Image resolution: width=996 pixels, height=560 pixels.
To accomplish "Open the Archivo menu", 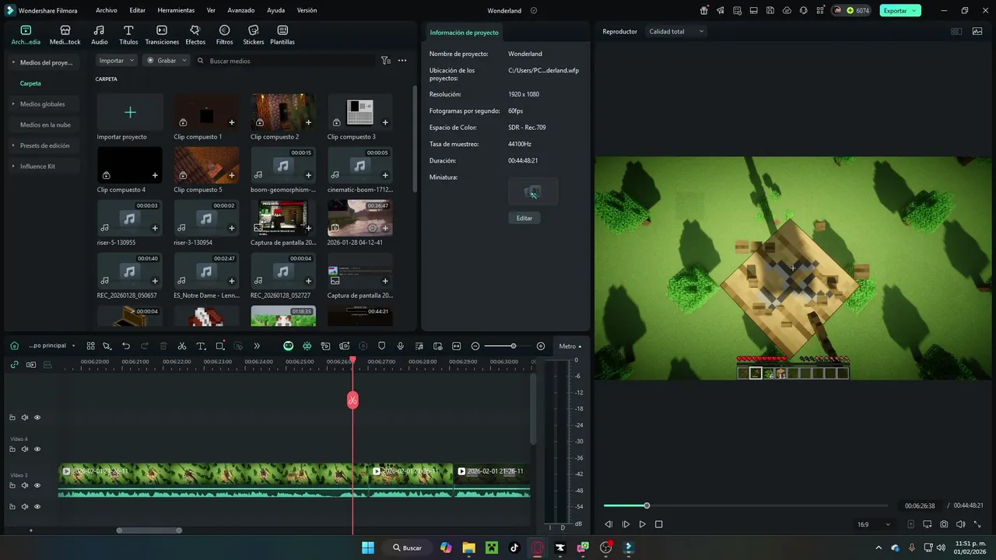I will (107, 10).
